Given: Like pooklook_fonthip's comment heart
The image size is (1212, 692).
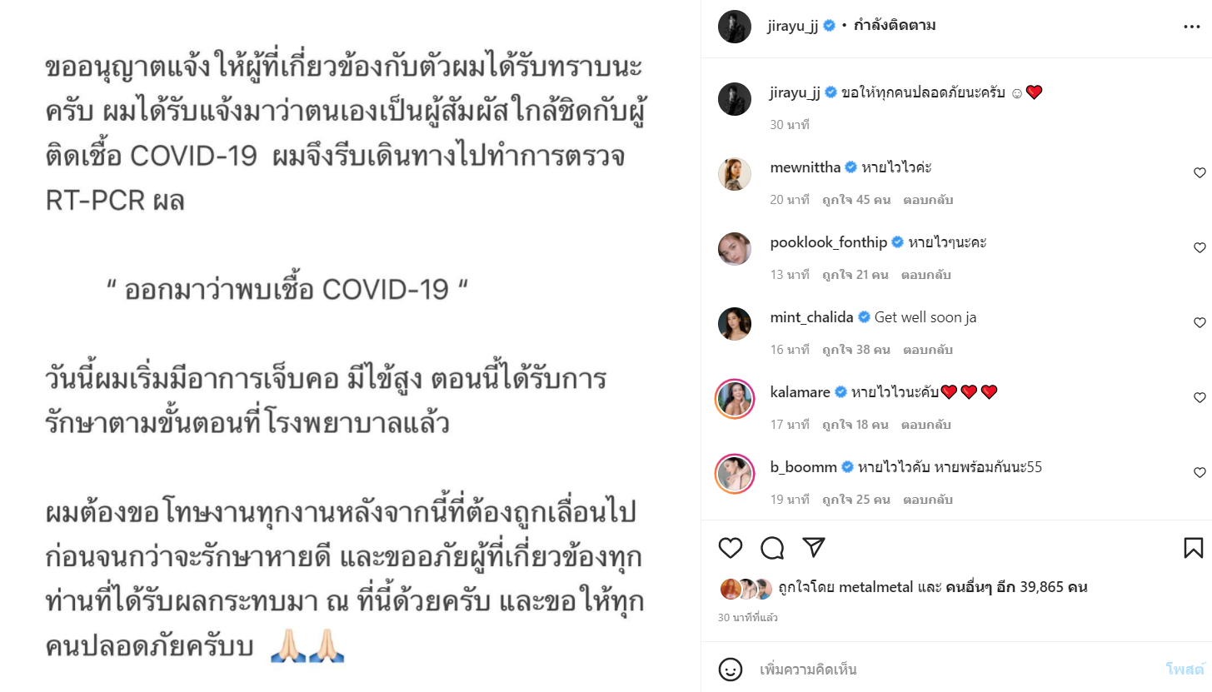Looking at the screenshot, I should [x=1200, y=247].
